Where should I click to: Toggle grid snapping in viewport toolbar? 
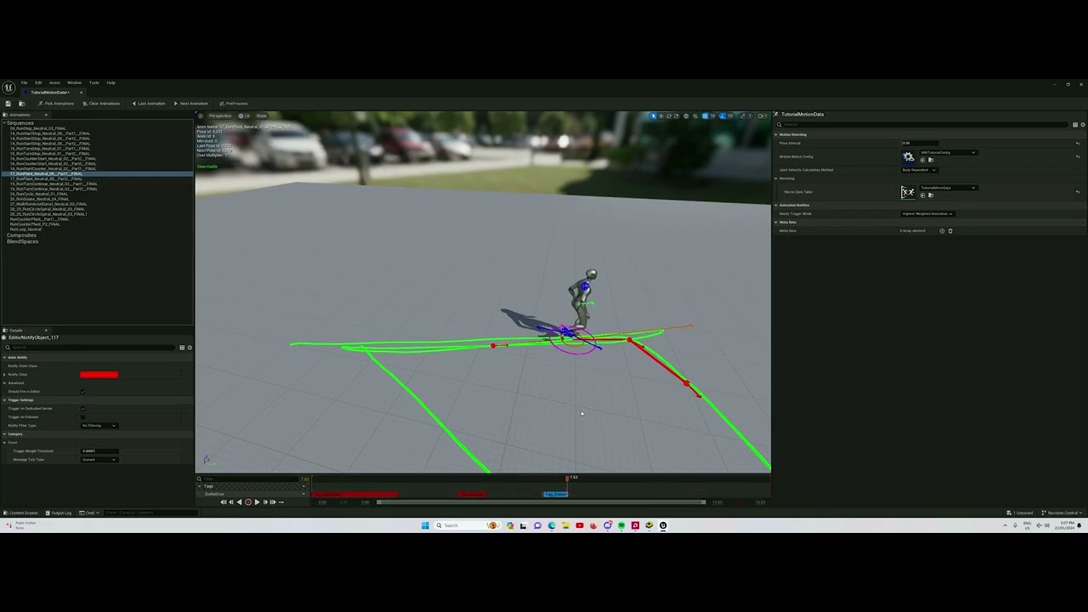coord(705,116)
